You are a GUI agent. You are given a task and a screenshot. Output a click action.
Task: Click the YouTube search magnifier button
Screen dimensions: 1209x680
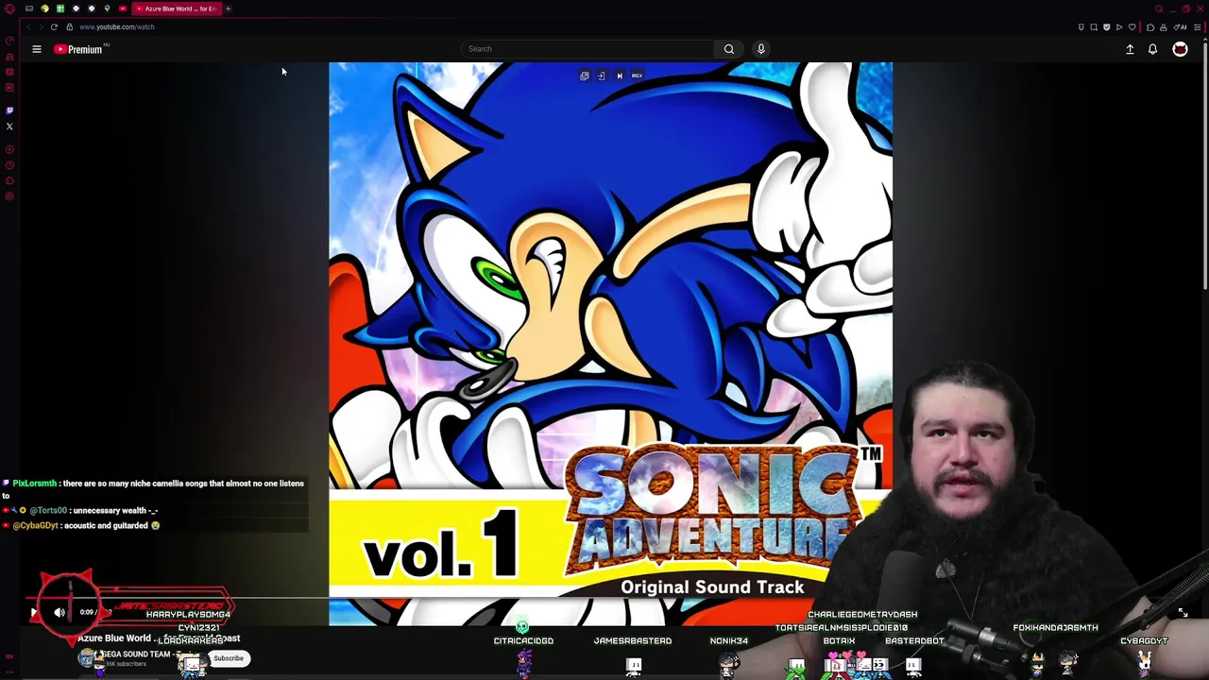click(728, 49)
